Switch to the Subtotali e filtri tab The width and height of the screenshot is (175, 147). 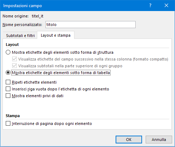(x=20, y=36)
